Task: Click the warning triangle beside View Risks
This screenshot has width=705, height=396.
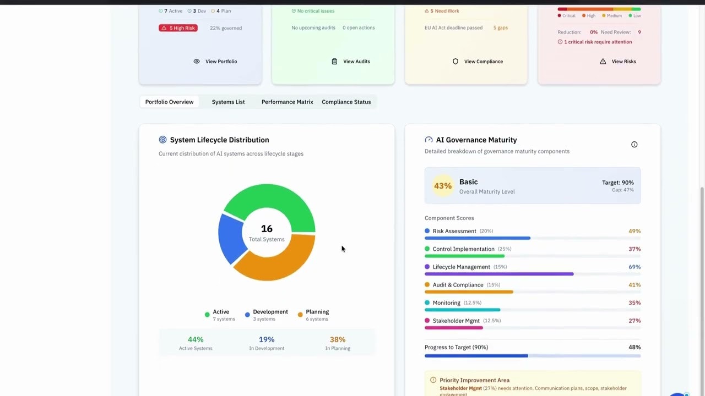Action: 603,61
